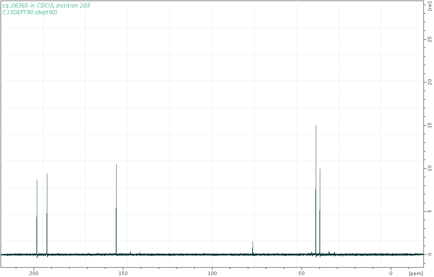Viewport: 434px width, 277px height.
Task: Pick the peak near 154 ppm
Action: [x=116, y=209]
